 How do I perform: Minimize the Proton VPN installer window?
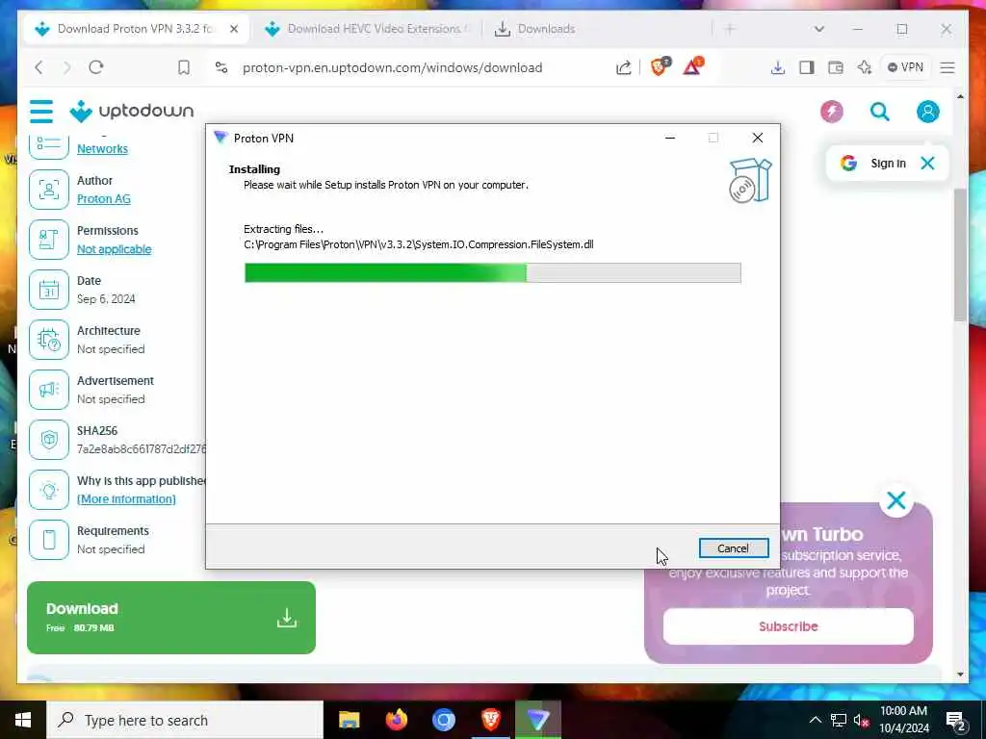tap(670, 138)
